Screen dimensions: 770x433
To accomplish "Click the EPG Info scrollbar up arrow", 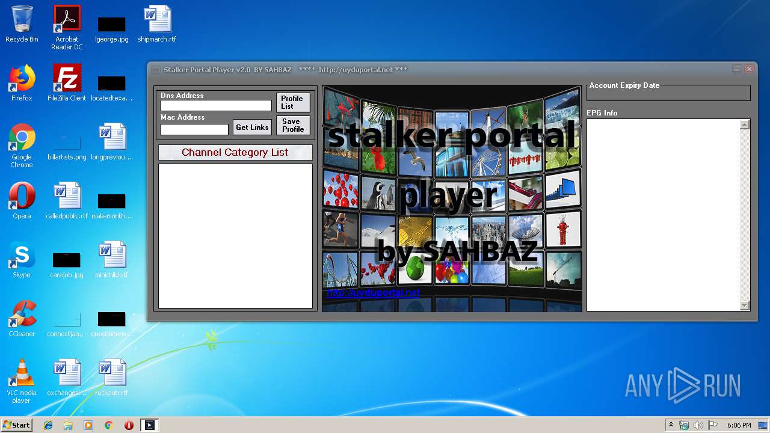I will click(x=745, y=124).
